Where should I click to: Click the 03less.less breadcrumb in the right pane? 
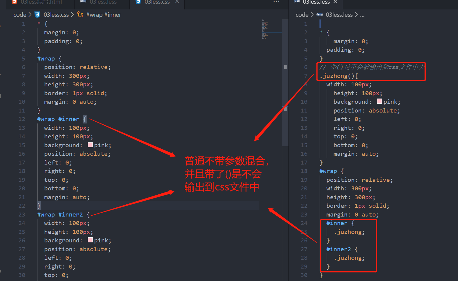(339, 14)
